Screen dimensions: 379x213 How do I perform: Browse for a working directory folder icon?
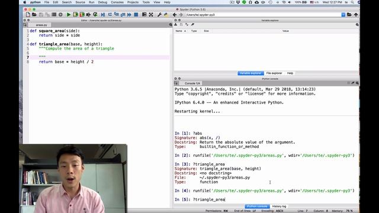pyautogui.click(x=349, y=15)
